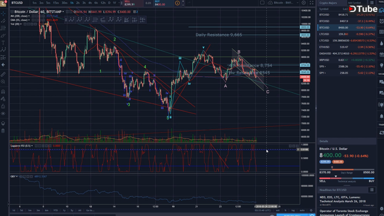Select SPX row in watchlist
The width and height of the screenshot is (384, 216).
(347, 67)
